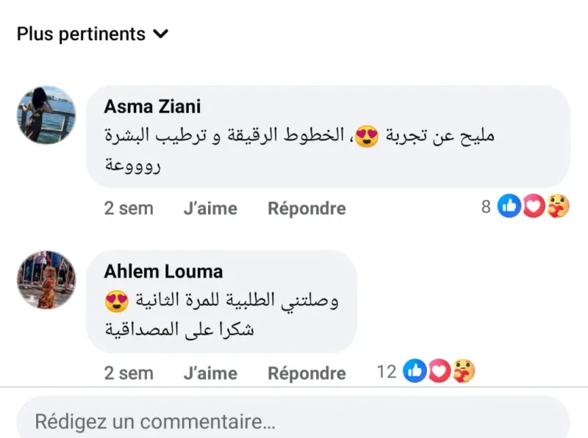The width and height of the screenshot is (588, 438).
Task: Click the red heart reaction on Ahlem Louma's comment
Action: click(x=439, y=372)
